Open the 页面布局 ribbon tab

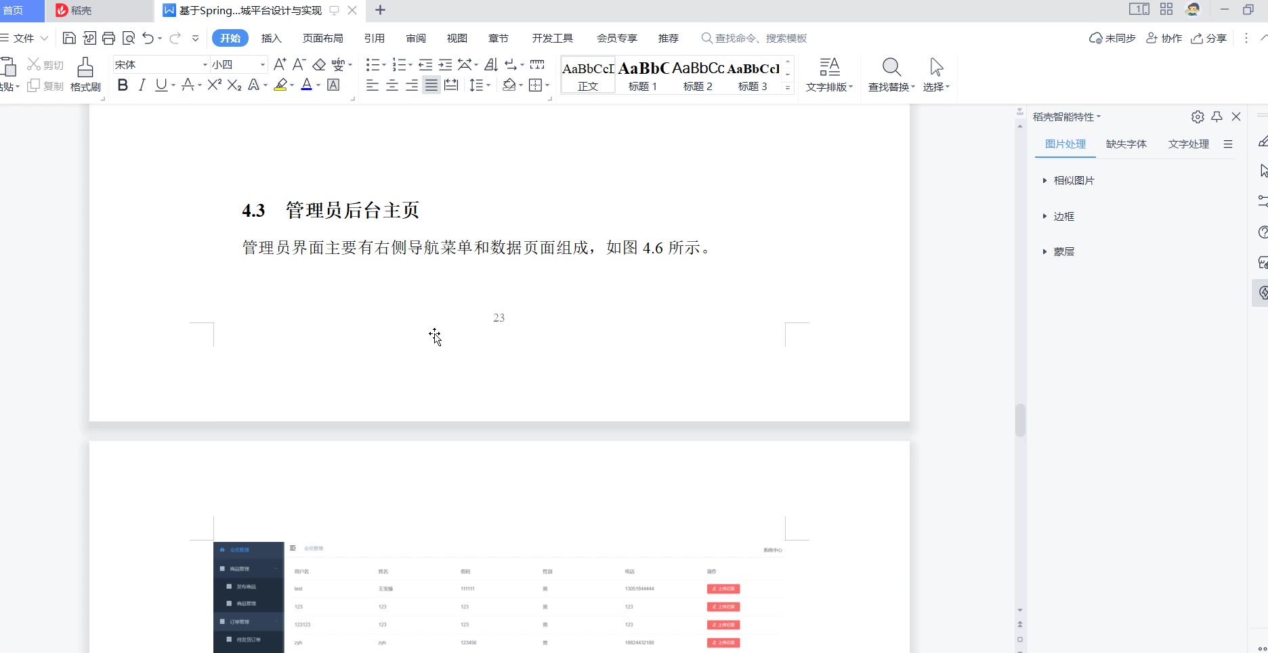322,38
